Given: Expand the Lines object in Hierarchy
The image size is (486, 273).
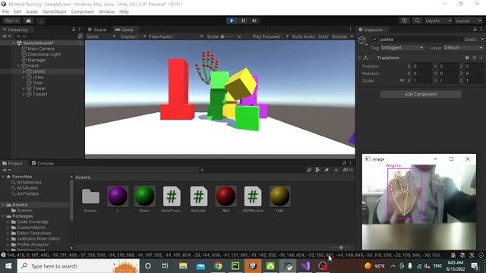Looking at the screenshot, I should (24, 77).
